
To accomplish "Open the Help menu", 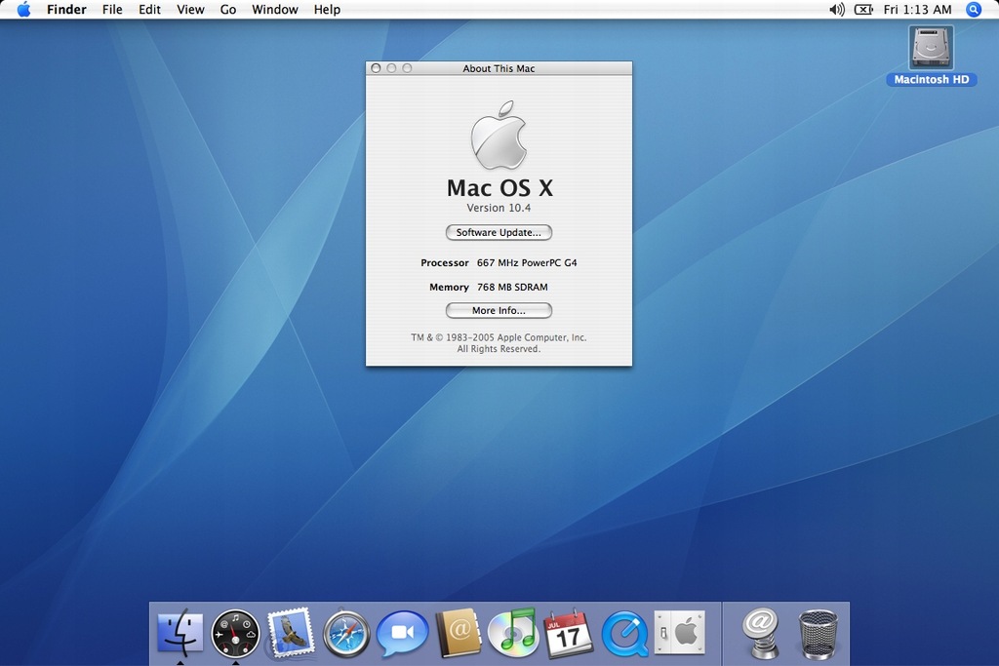I will click(327, 10).
